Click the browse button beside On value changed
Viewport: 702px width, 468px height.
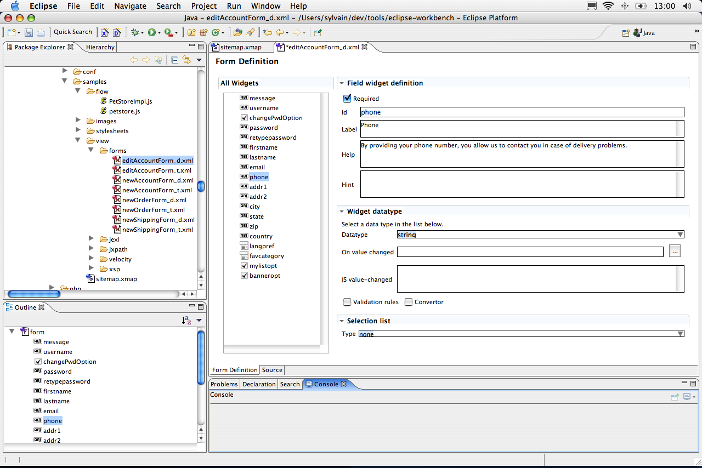675,252
